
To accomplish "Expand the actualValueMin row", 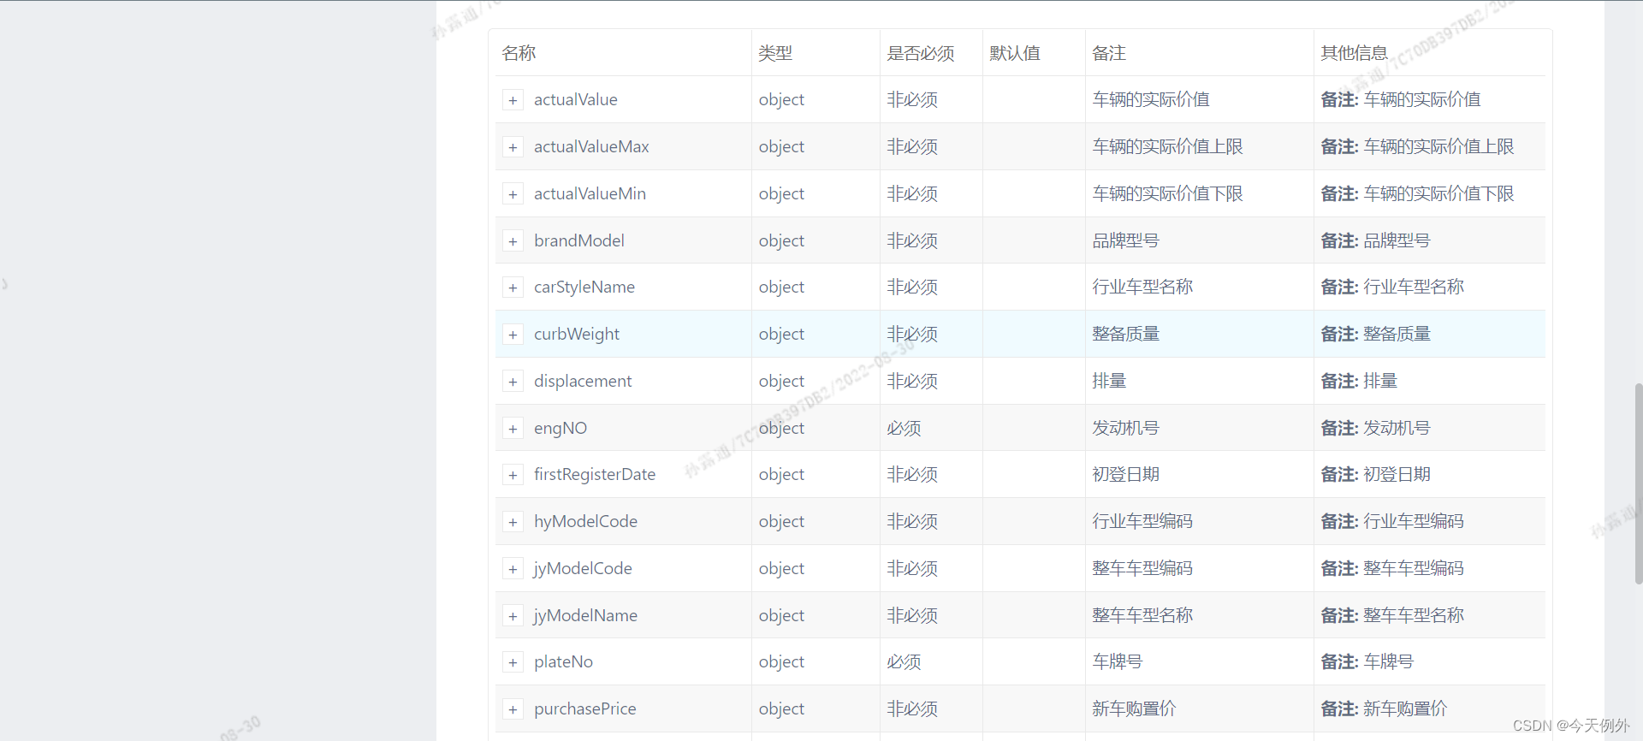I will (x=513, y=194).
